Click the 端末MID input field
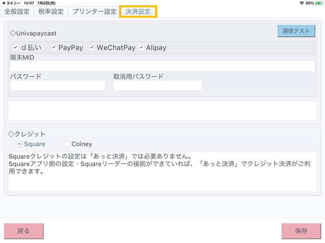The image size is (325, 243). tap(162, 66)
